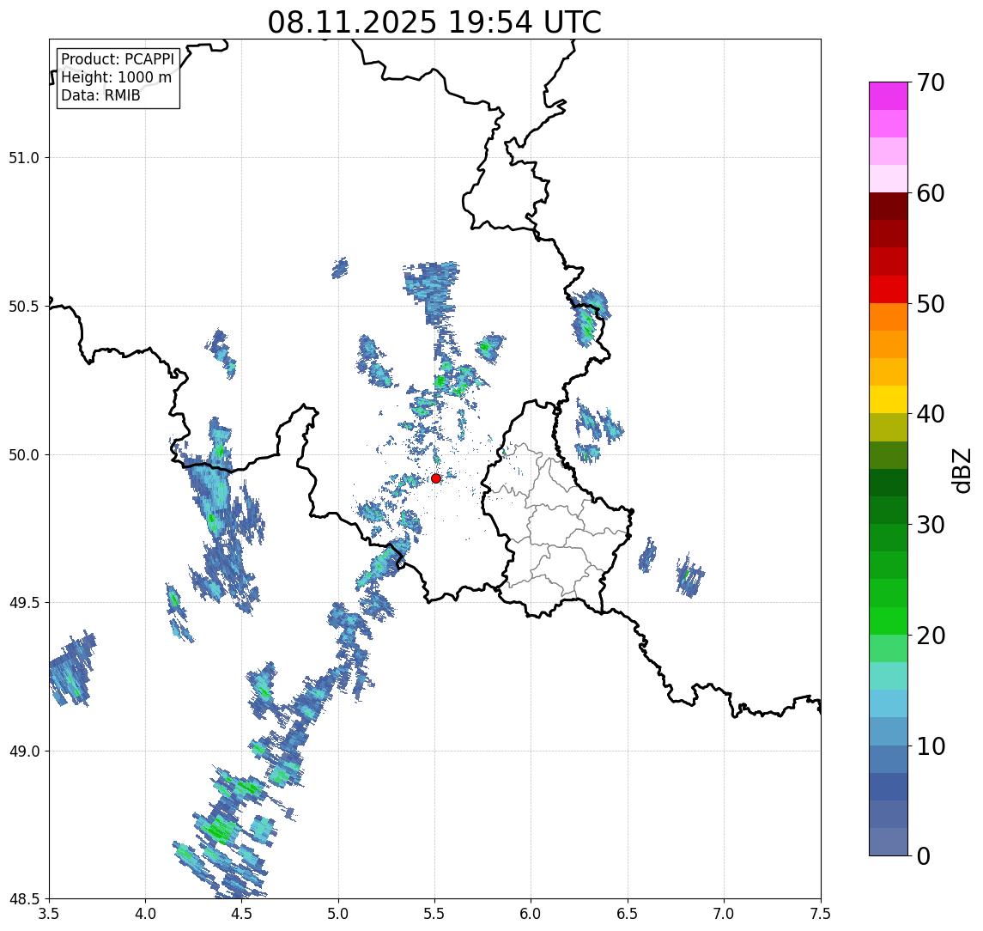Click the colorbar tick label 10
This screenshot has height=931, width=983.
coord(931,746)
